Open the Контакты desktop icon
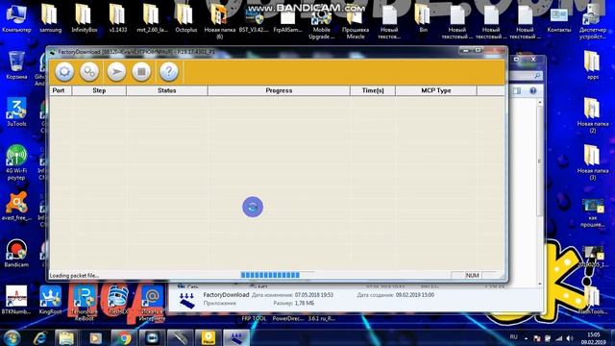Viewport: 615px width, 346px height. [559, 19]
